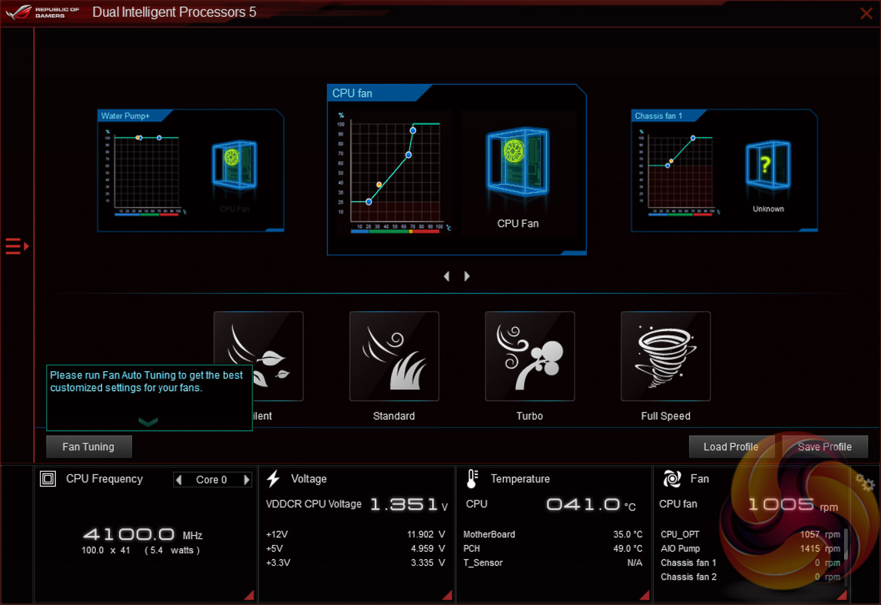Click the +12V voltage row

[356, 534]
